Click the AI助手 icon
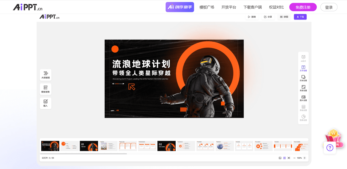This screenshot has height=169, width=347. (x=303, y=58)
